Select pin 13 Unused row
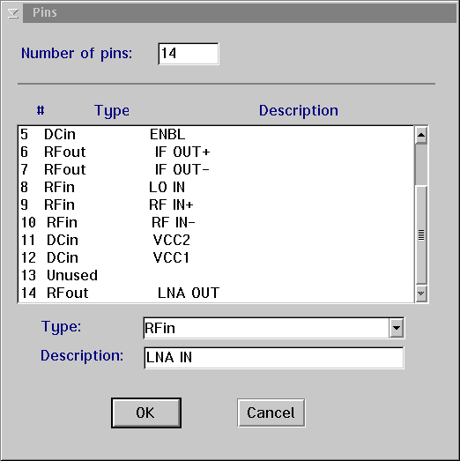This screenshot has height=461, width=460. click(x=216, y=276)
